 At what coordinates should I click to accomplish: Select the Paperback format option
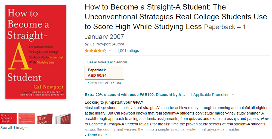coord(104,73)
